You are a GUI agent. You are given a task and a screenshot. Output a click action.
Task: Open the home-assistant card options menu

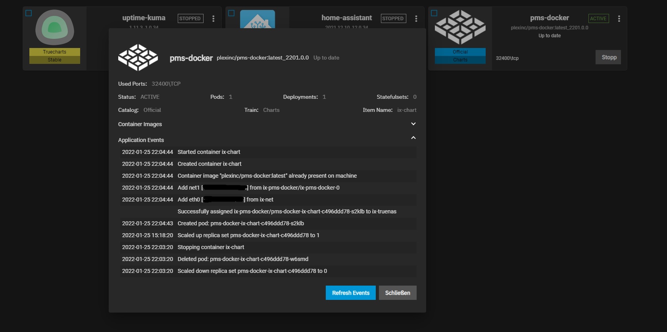pyautogui.click(x=416, y=19)
